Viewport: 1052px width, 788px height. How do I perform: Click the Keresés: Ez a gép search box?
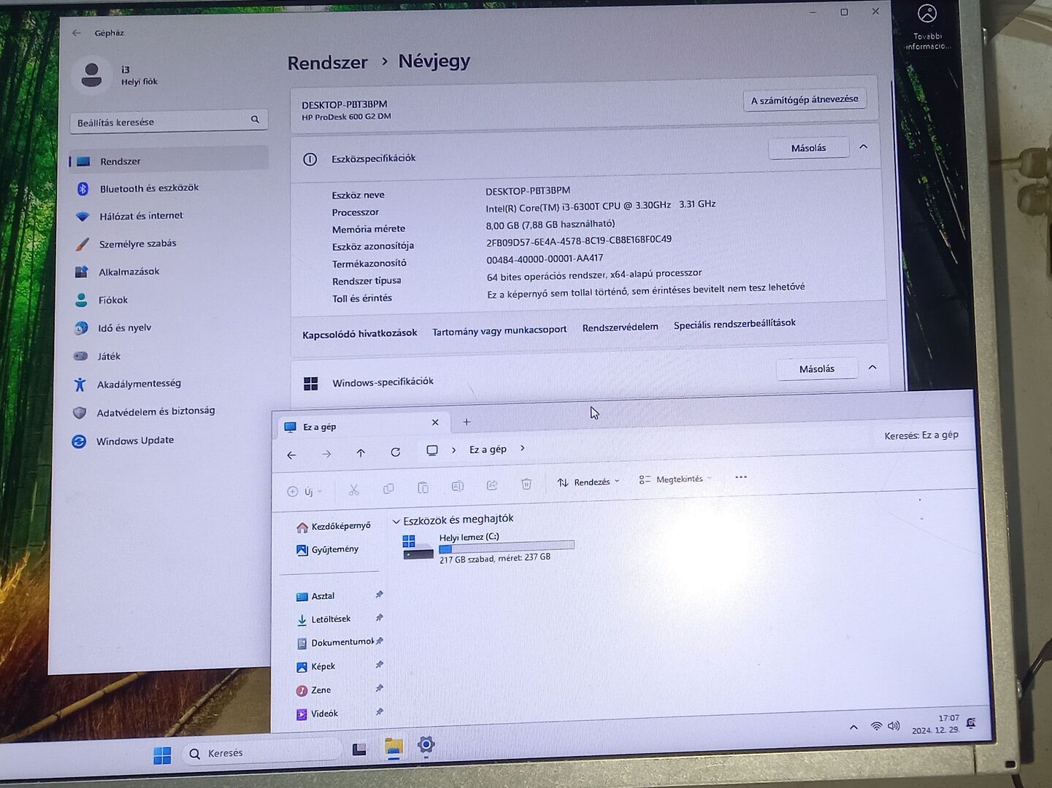[921, 435]
